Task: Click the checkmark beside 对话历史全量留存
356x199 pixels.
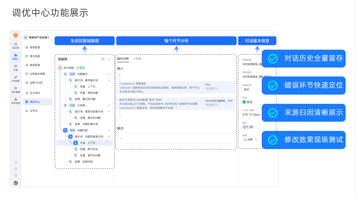Action: pos(273,59)
